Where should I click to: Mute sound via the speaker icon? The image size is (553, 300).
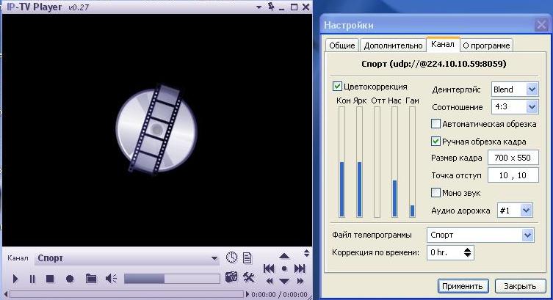pyautogui.click(x=112, y=279)
